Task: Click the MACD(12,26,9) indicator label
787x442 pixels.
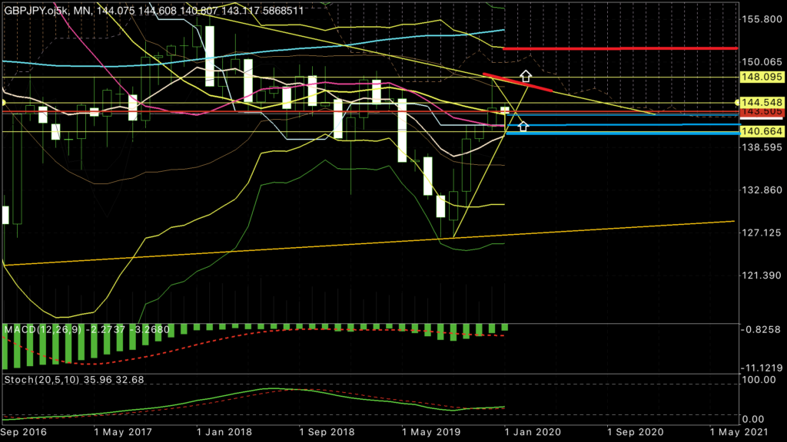Action: coord(87,330)
